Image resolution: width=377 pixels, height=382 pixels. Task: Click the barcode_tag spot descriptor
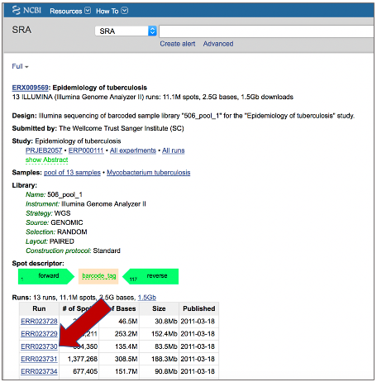98,276
